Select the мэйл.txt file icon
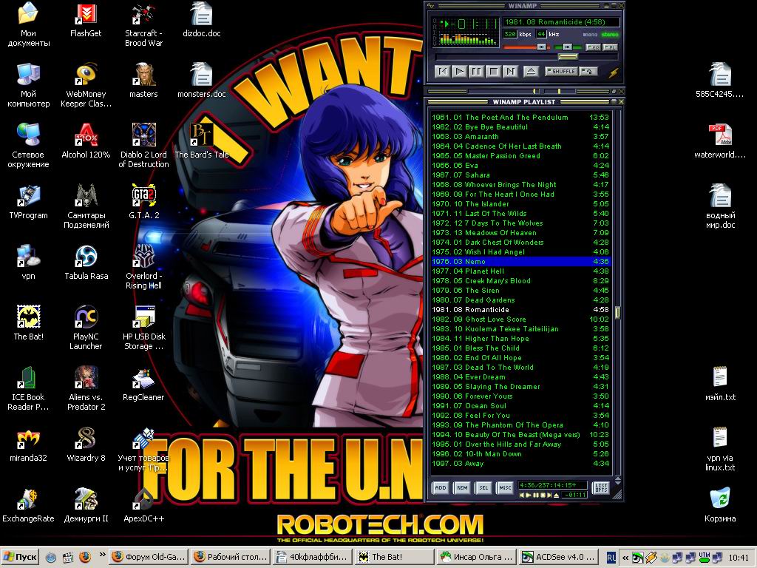757x568 pixels. (x=720, y=384)
